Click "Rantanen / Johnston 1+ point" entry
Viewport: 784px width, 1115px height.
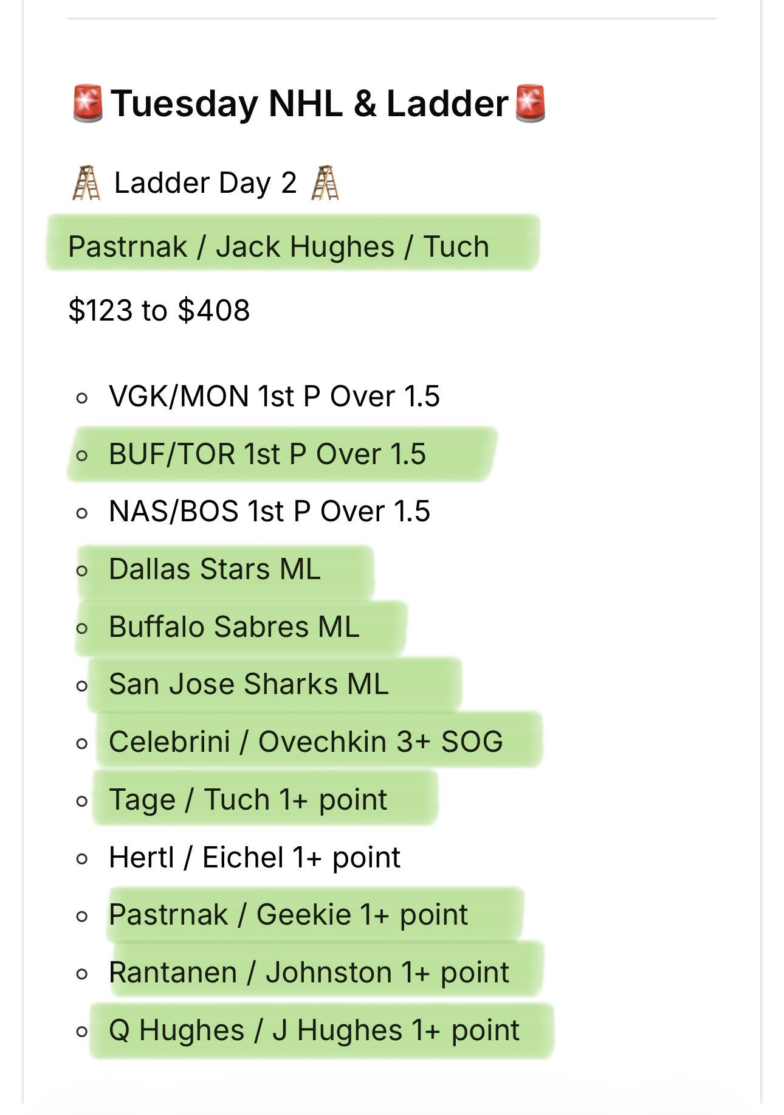pos(309,973)
